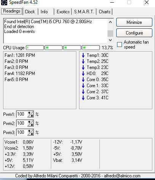
Task: Click the 13,7% CPU usage value
Action: [x=108, y=48]
